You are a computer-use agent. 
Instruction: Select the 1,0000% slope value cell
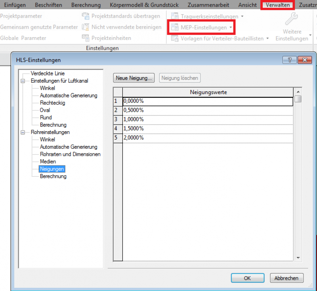coord(208,119)
